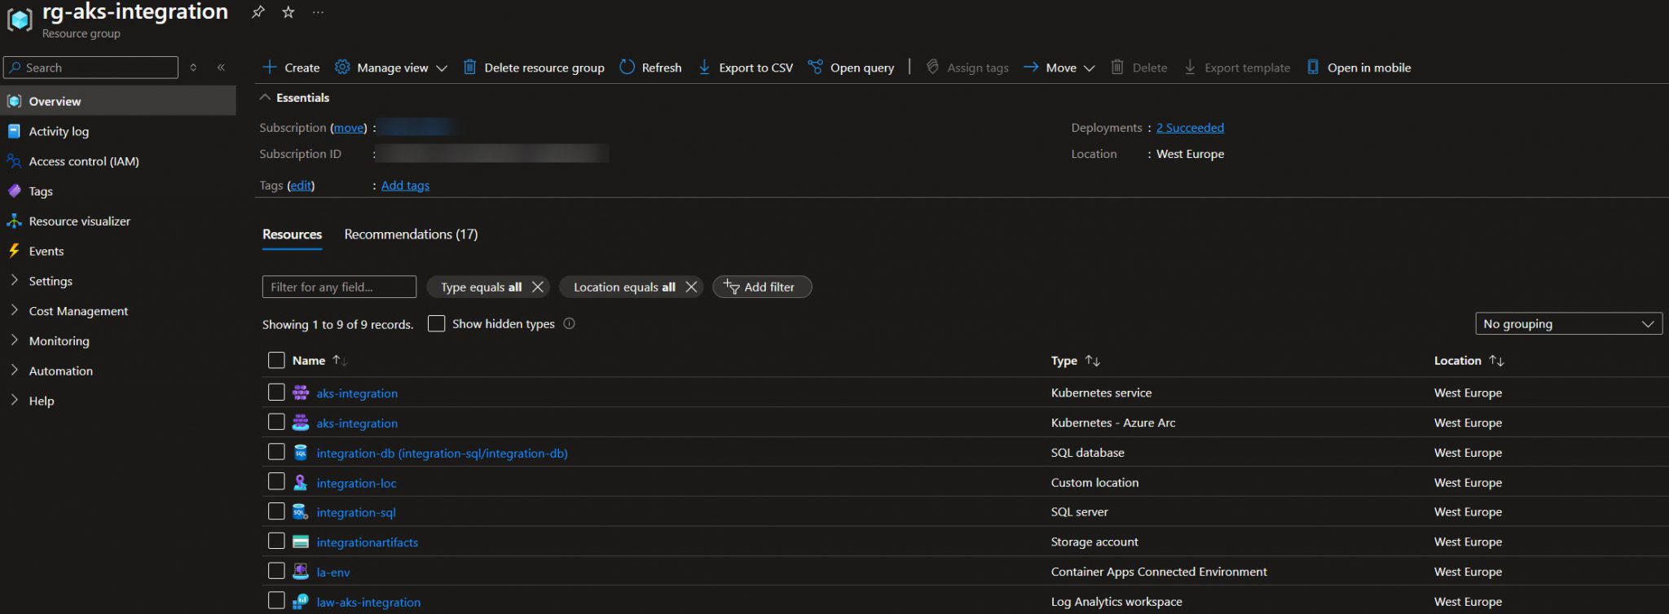The image size is (1669, 614).
Task: Select the integrationartifacts storage account checkbox
Action: 276,542
